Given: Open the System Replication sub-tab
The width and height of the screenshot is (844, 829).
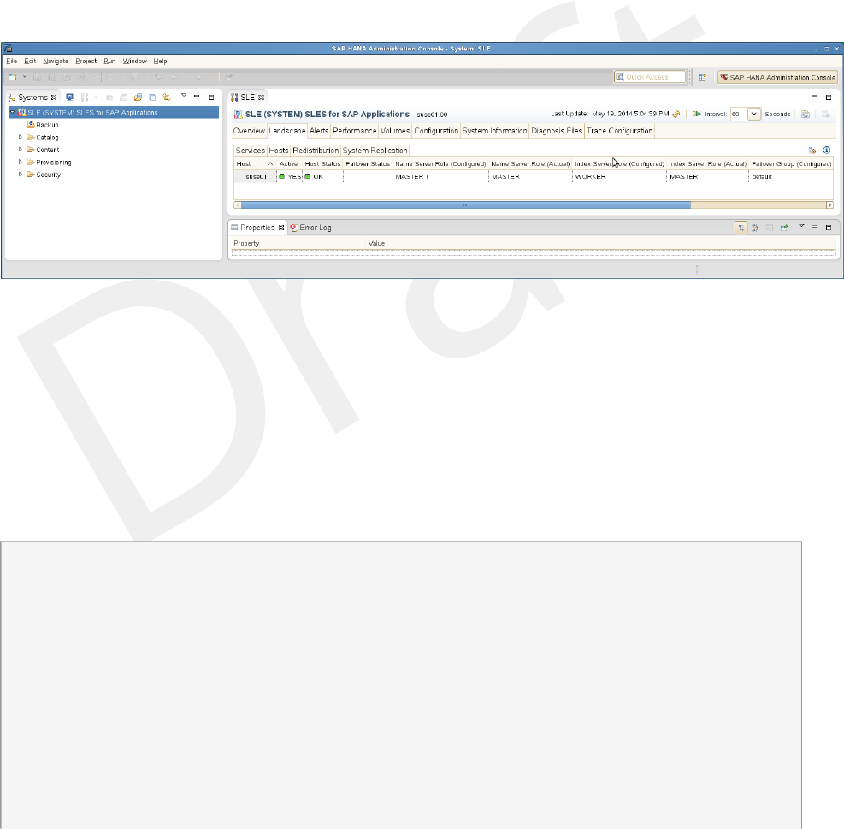Looking at the screenshot, I should point(375,151).
